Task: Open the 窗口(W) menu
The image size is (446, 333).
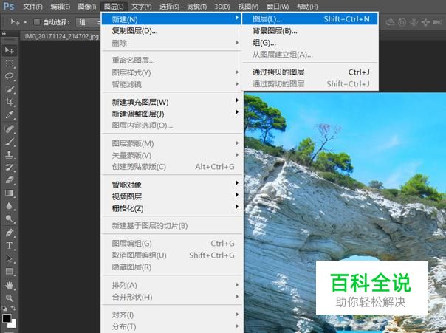Action: tap(278, 6)
